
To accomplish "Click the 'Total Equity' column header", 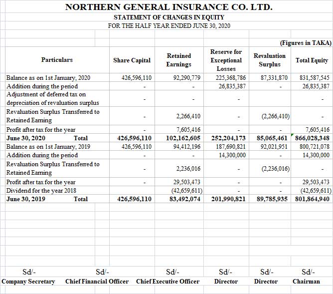I will pos(312,60).
